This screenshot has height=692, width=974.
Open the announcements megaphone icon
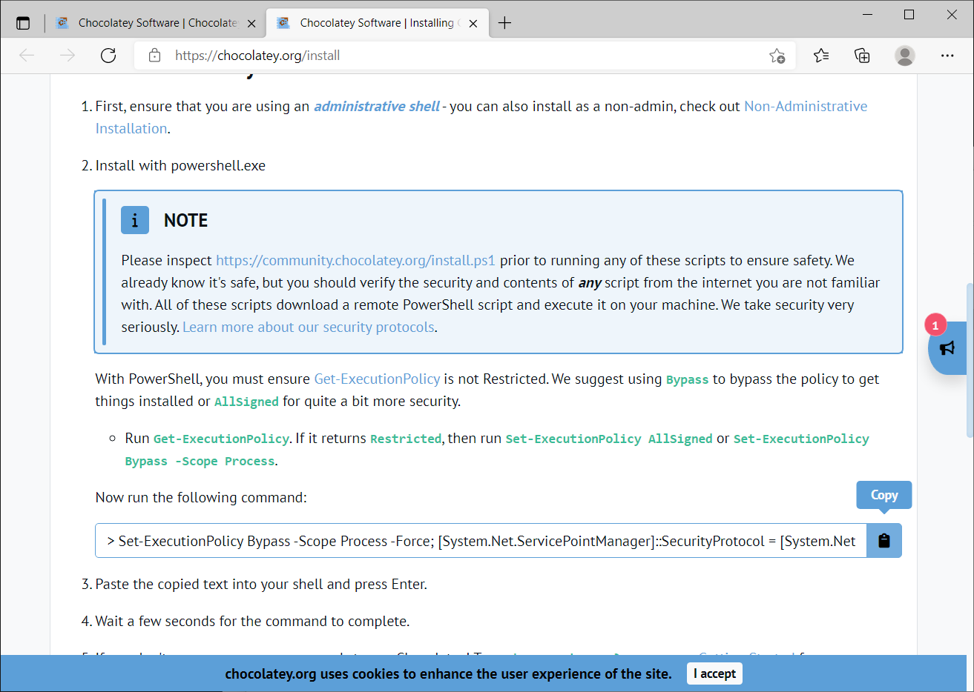[947, 348]
